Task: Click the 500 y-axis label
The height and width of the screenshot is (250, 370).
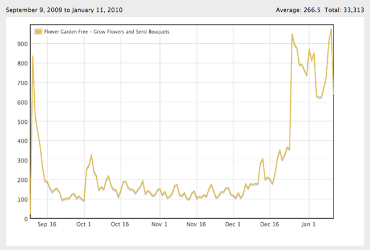Action: point(22,122)
